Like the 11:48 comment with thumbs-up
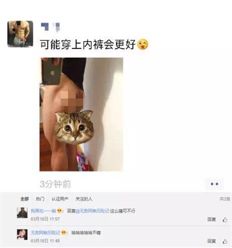The image size is (232, 248). (x=225, y=241)
